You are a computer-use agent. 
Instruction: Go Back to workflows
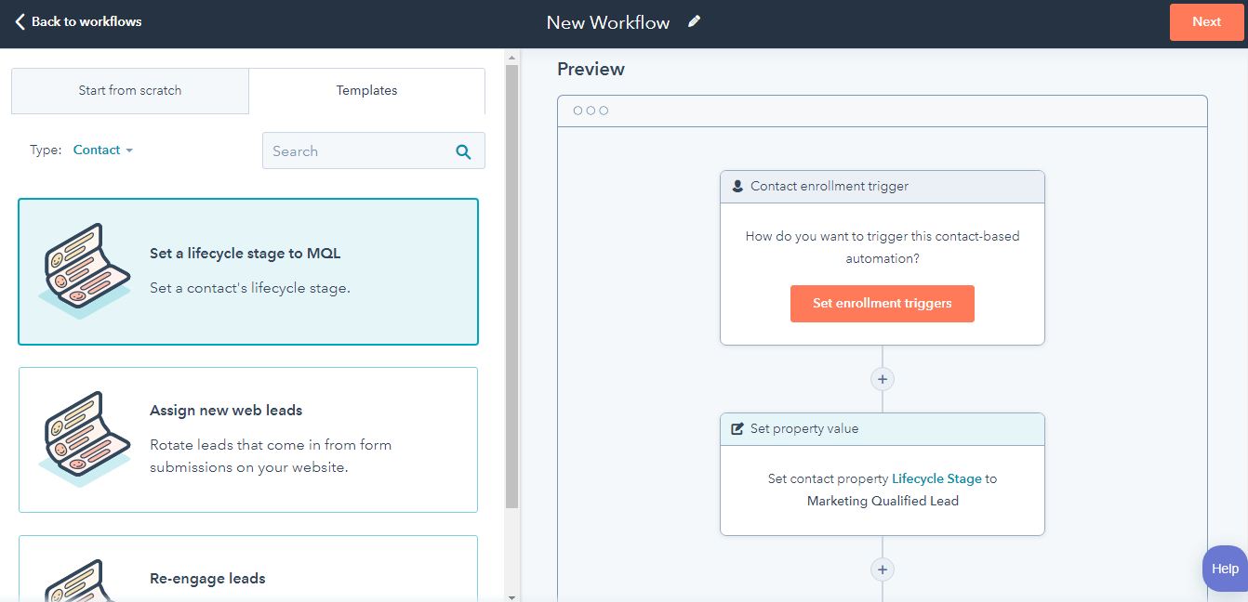point(78,21)
